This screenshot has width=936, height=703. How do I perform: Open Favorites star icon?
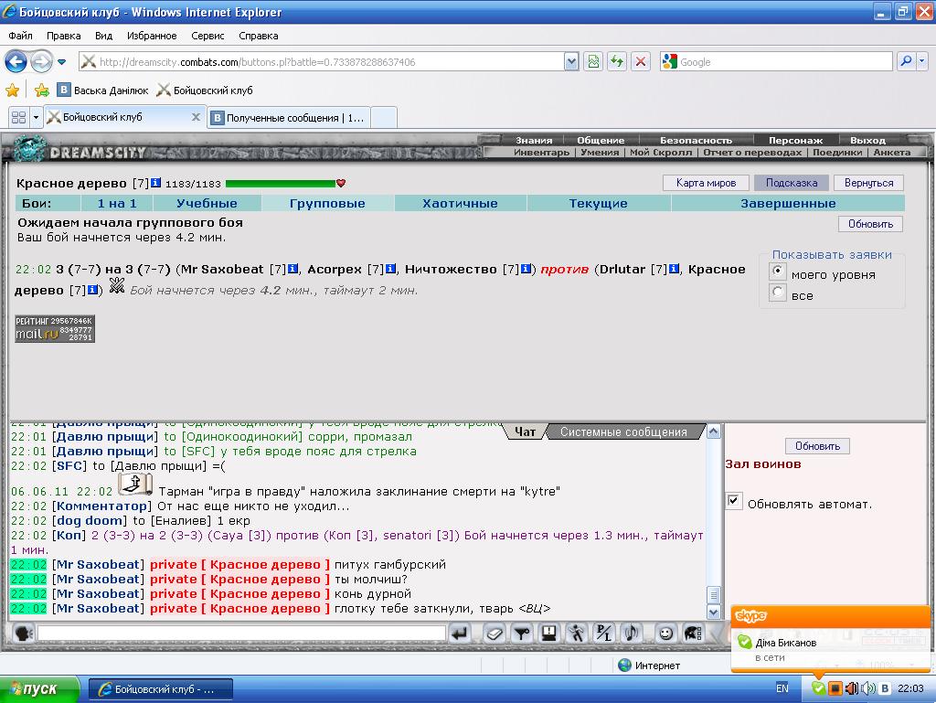point(12,91)
